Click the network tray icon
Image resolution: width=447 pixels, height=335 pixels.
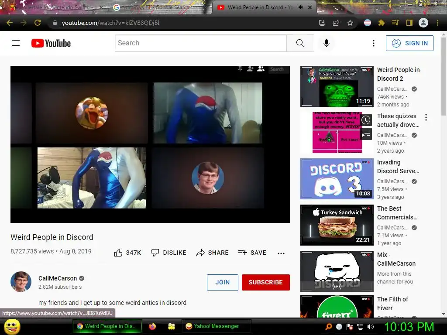[x=360, y=327]
